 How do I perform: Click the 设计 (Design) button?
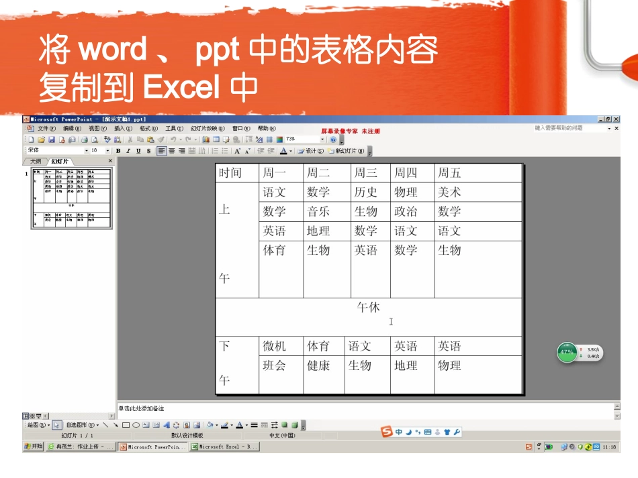[311, 151]
